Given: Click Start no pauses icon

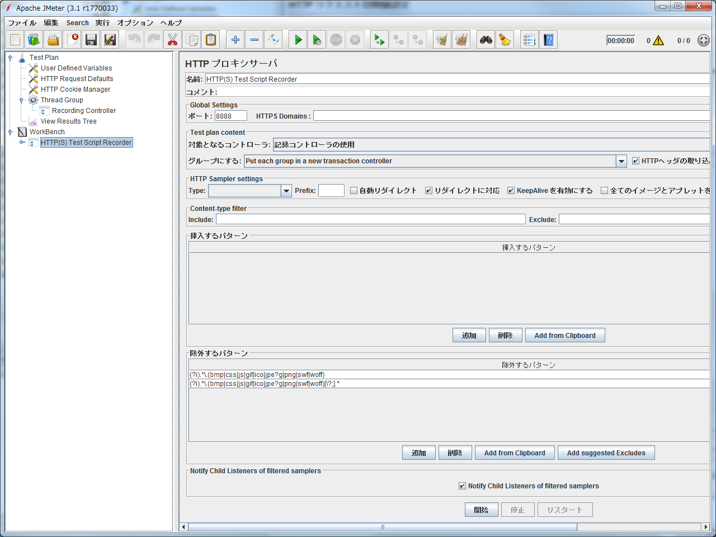Looking at the screenshot, I should [x=317, y=40].
